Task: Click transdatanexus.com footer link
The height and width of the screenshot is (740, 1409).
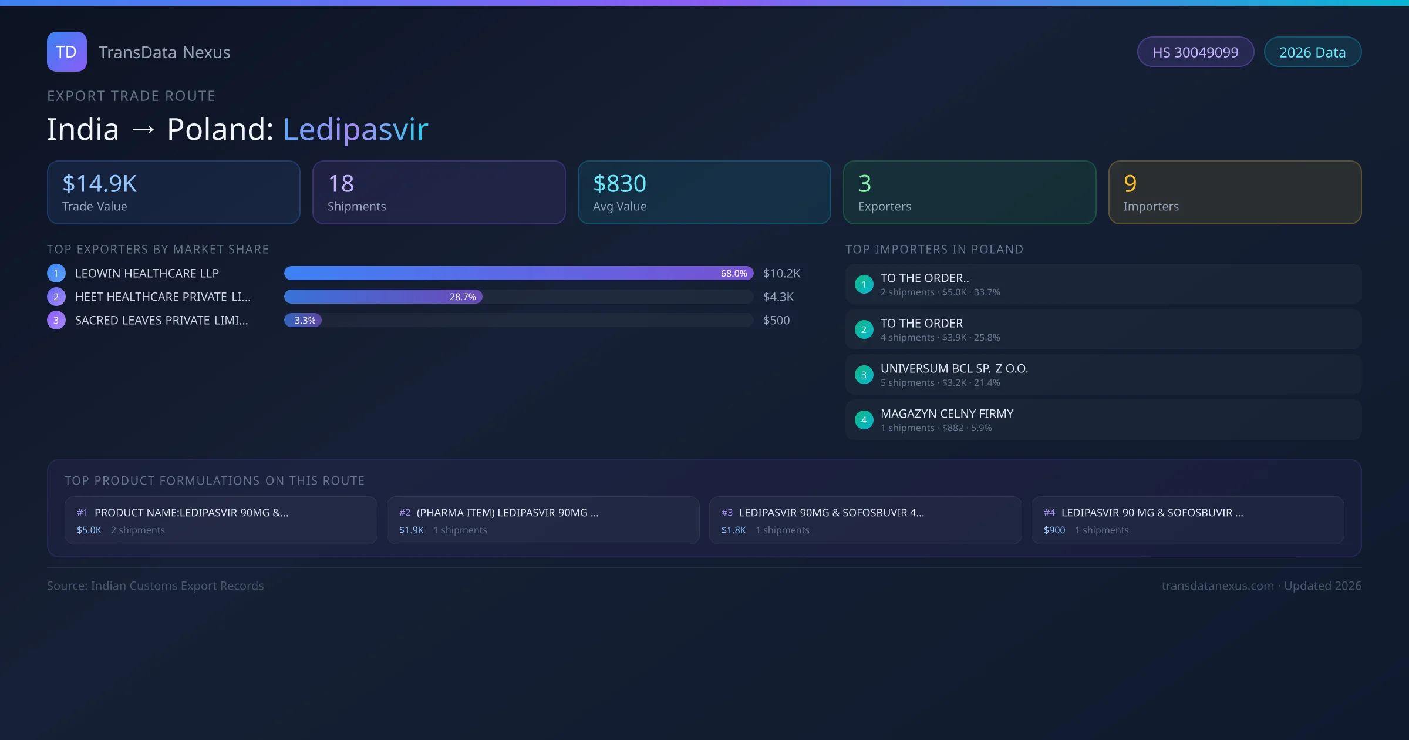Action: coord(1218,586)
